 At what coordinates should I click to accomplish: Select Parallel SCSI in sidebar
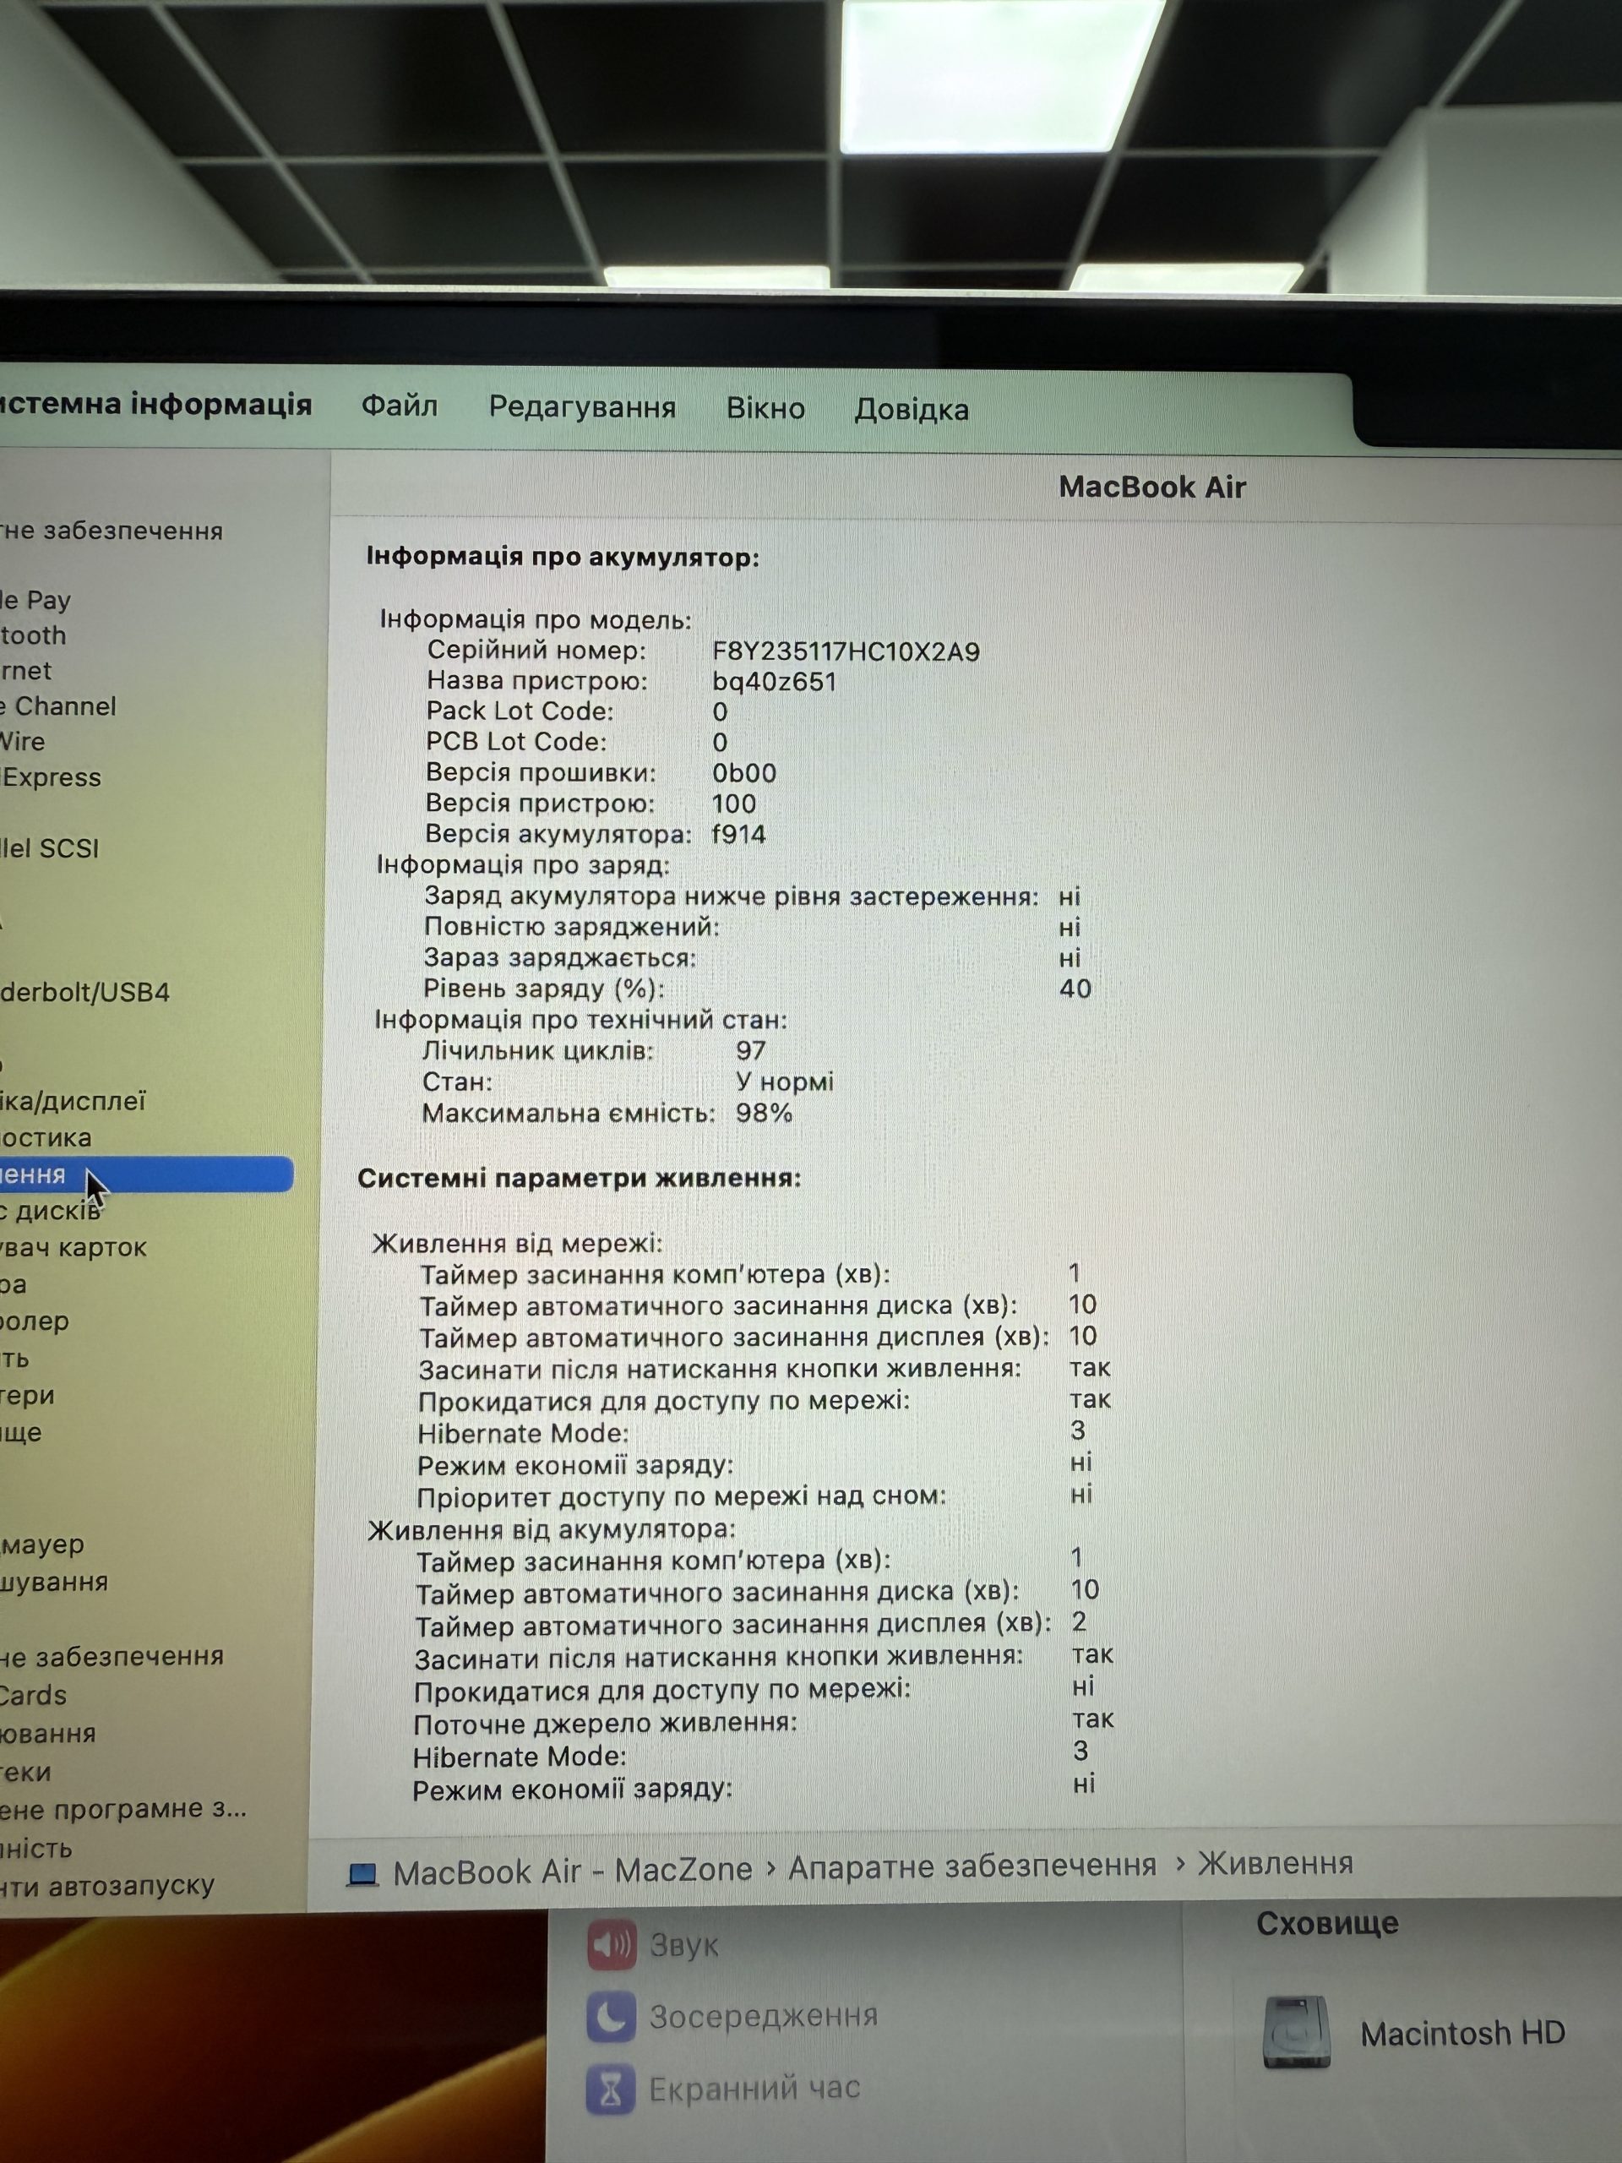[50, 847]
